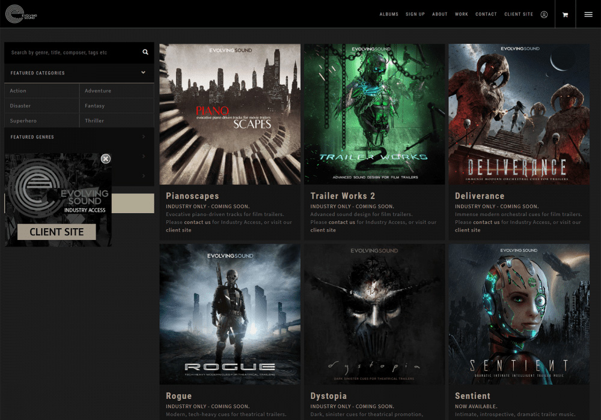Go to Client Site in navigation
Screen dimensions: 601x420
519,14
